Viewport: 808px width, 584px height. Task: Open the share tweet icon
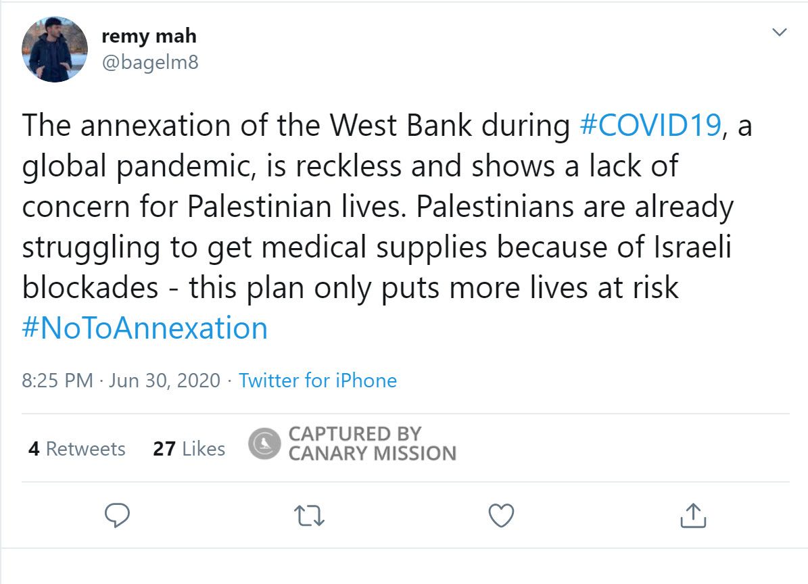692,516
